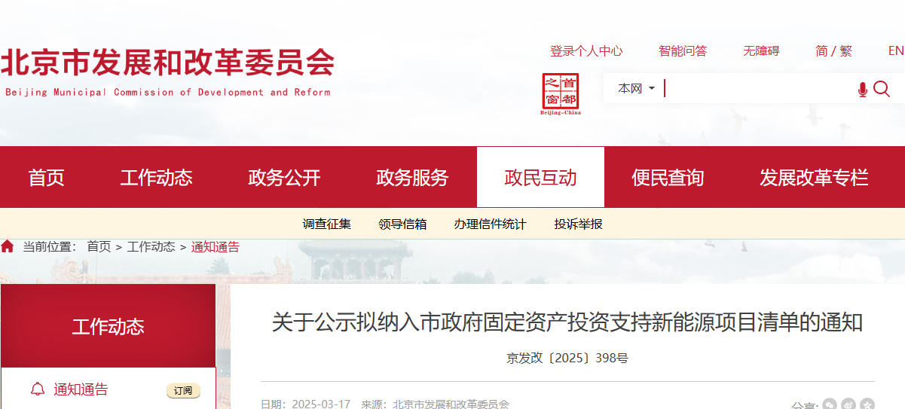
Task: Click the bell icon beside 通知通告
Action: coord(37,389)
